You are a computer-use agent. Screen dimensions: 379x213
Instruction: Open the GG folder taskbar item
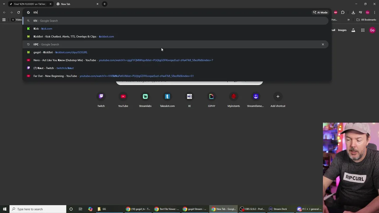pos(109,209)
